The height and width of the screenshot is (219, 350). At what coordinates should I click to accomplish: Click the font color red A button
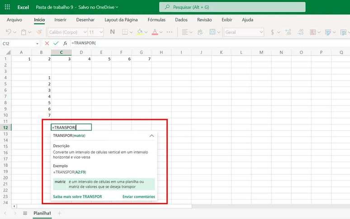[155, 32]
